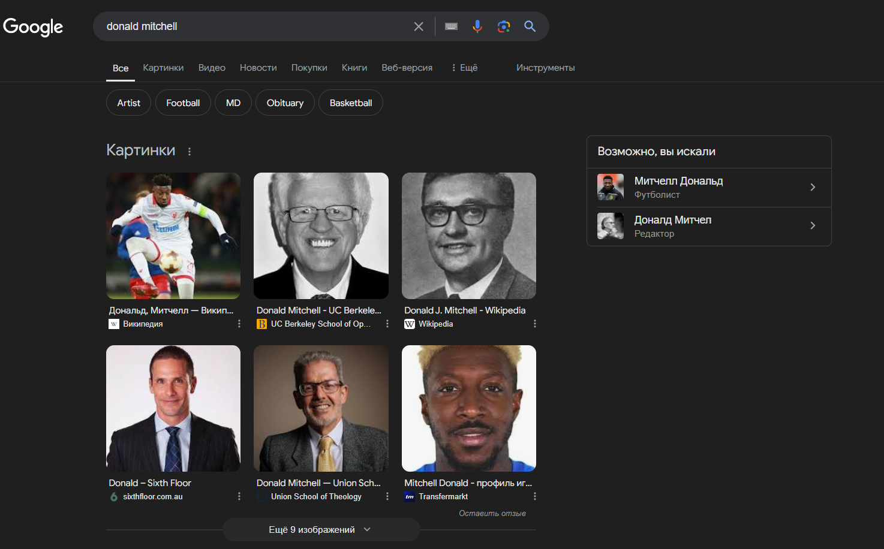Open three-dot menu for UC Berkeley result
This screenshot has width=884, height=549.
click(x=387, y=324)
